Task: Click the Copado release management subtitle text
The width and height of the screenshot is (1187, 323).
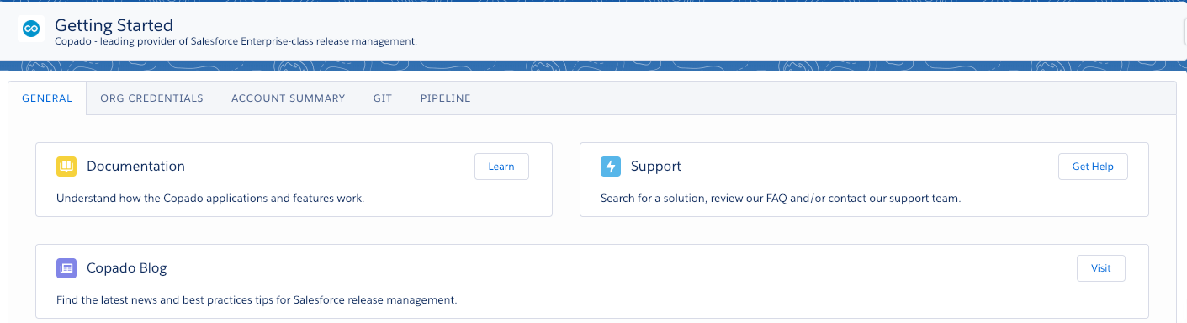Action: click(236, 41)
